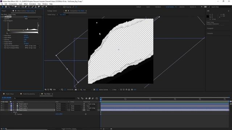Click Reset link for Levels effect
This screenshot has height=130, width=232.
click(26, 17)
